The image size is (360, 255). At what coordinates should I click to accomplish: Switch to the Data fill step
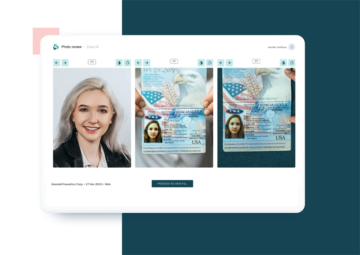point(93,47)
